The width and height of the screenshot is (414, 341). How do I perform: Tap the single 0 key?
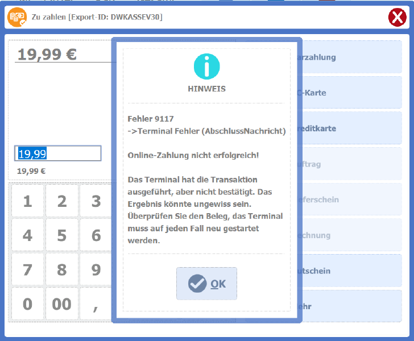pos(27,304)
